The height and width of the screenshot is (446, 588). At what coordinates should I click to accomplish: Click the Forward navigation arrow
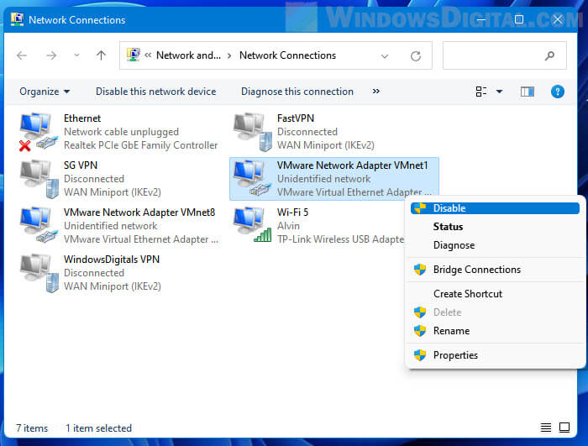pyautogui.click(x=51, y=56)
